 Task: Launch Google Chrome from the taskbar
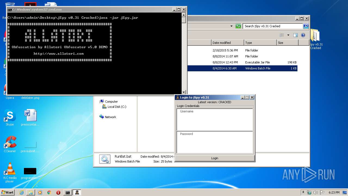(49, 192)
